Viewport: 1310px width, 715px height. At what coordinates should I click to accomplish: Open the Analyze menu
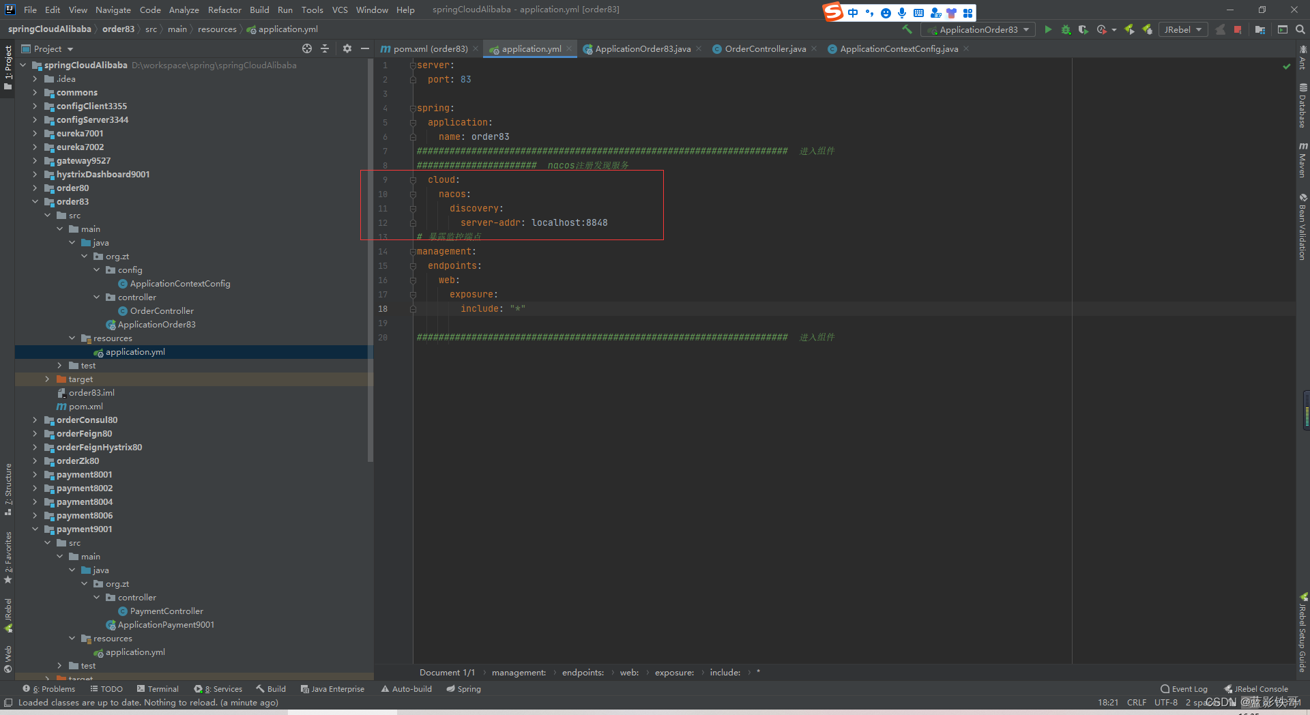pos(184,10)
